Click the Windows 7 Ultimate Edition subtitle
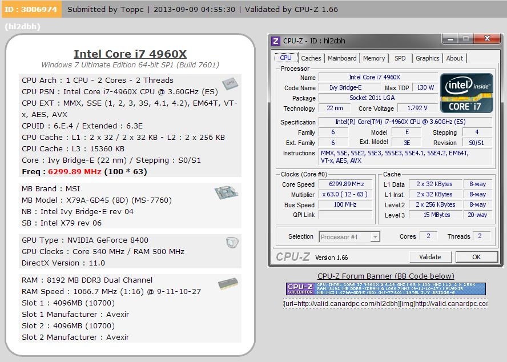This screenshot has height=362, width=507. 130,65
